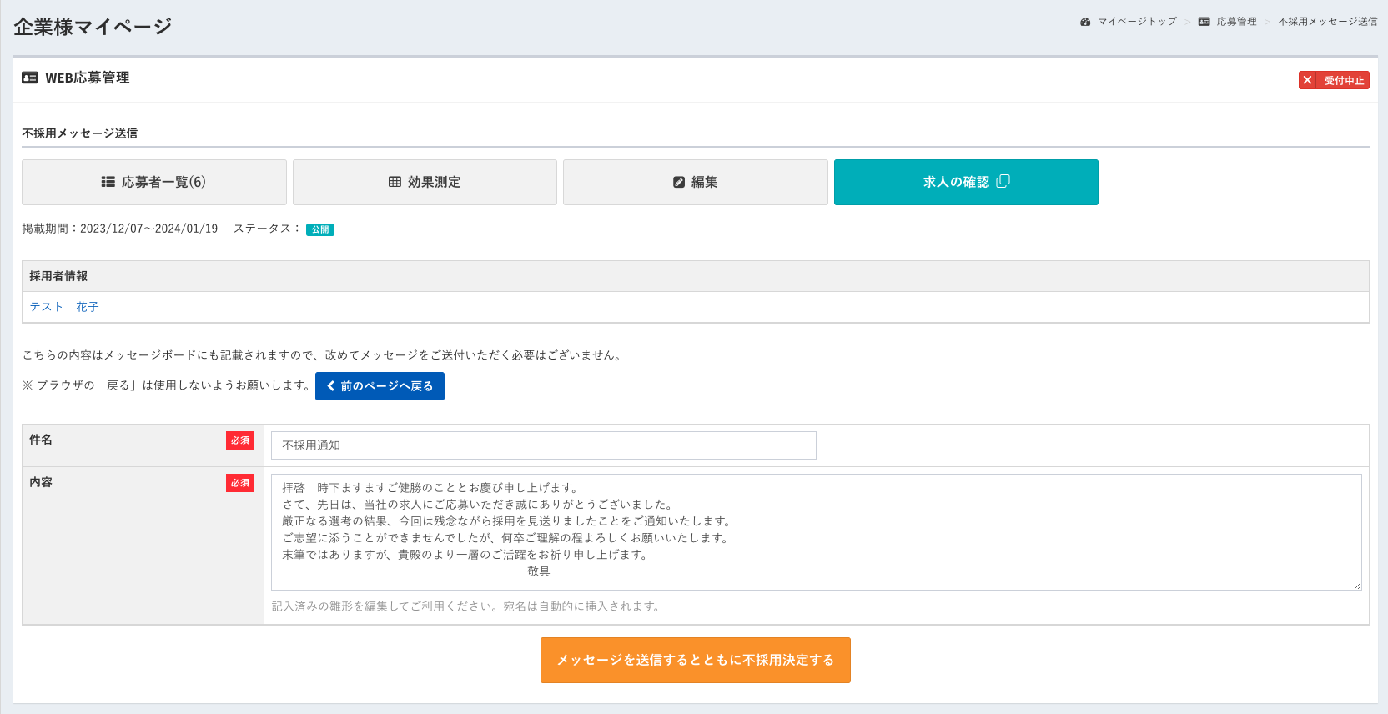Click メッセージを送信するとともに不採用決定する button

696,661
